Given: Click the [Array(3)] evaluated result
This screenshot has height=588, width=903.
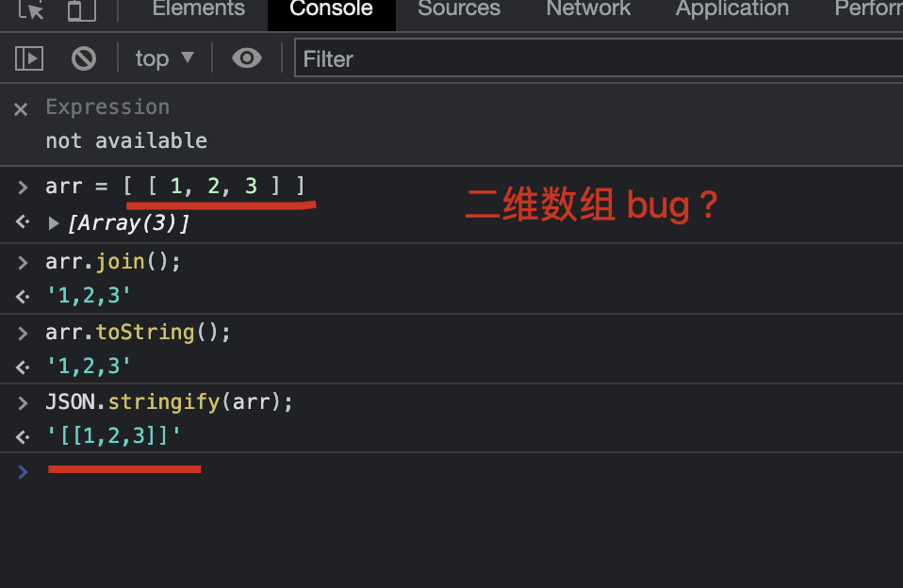Looking at the screenshot, I should 129,222.
